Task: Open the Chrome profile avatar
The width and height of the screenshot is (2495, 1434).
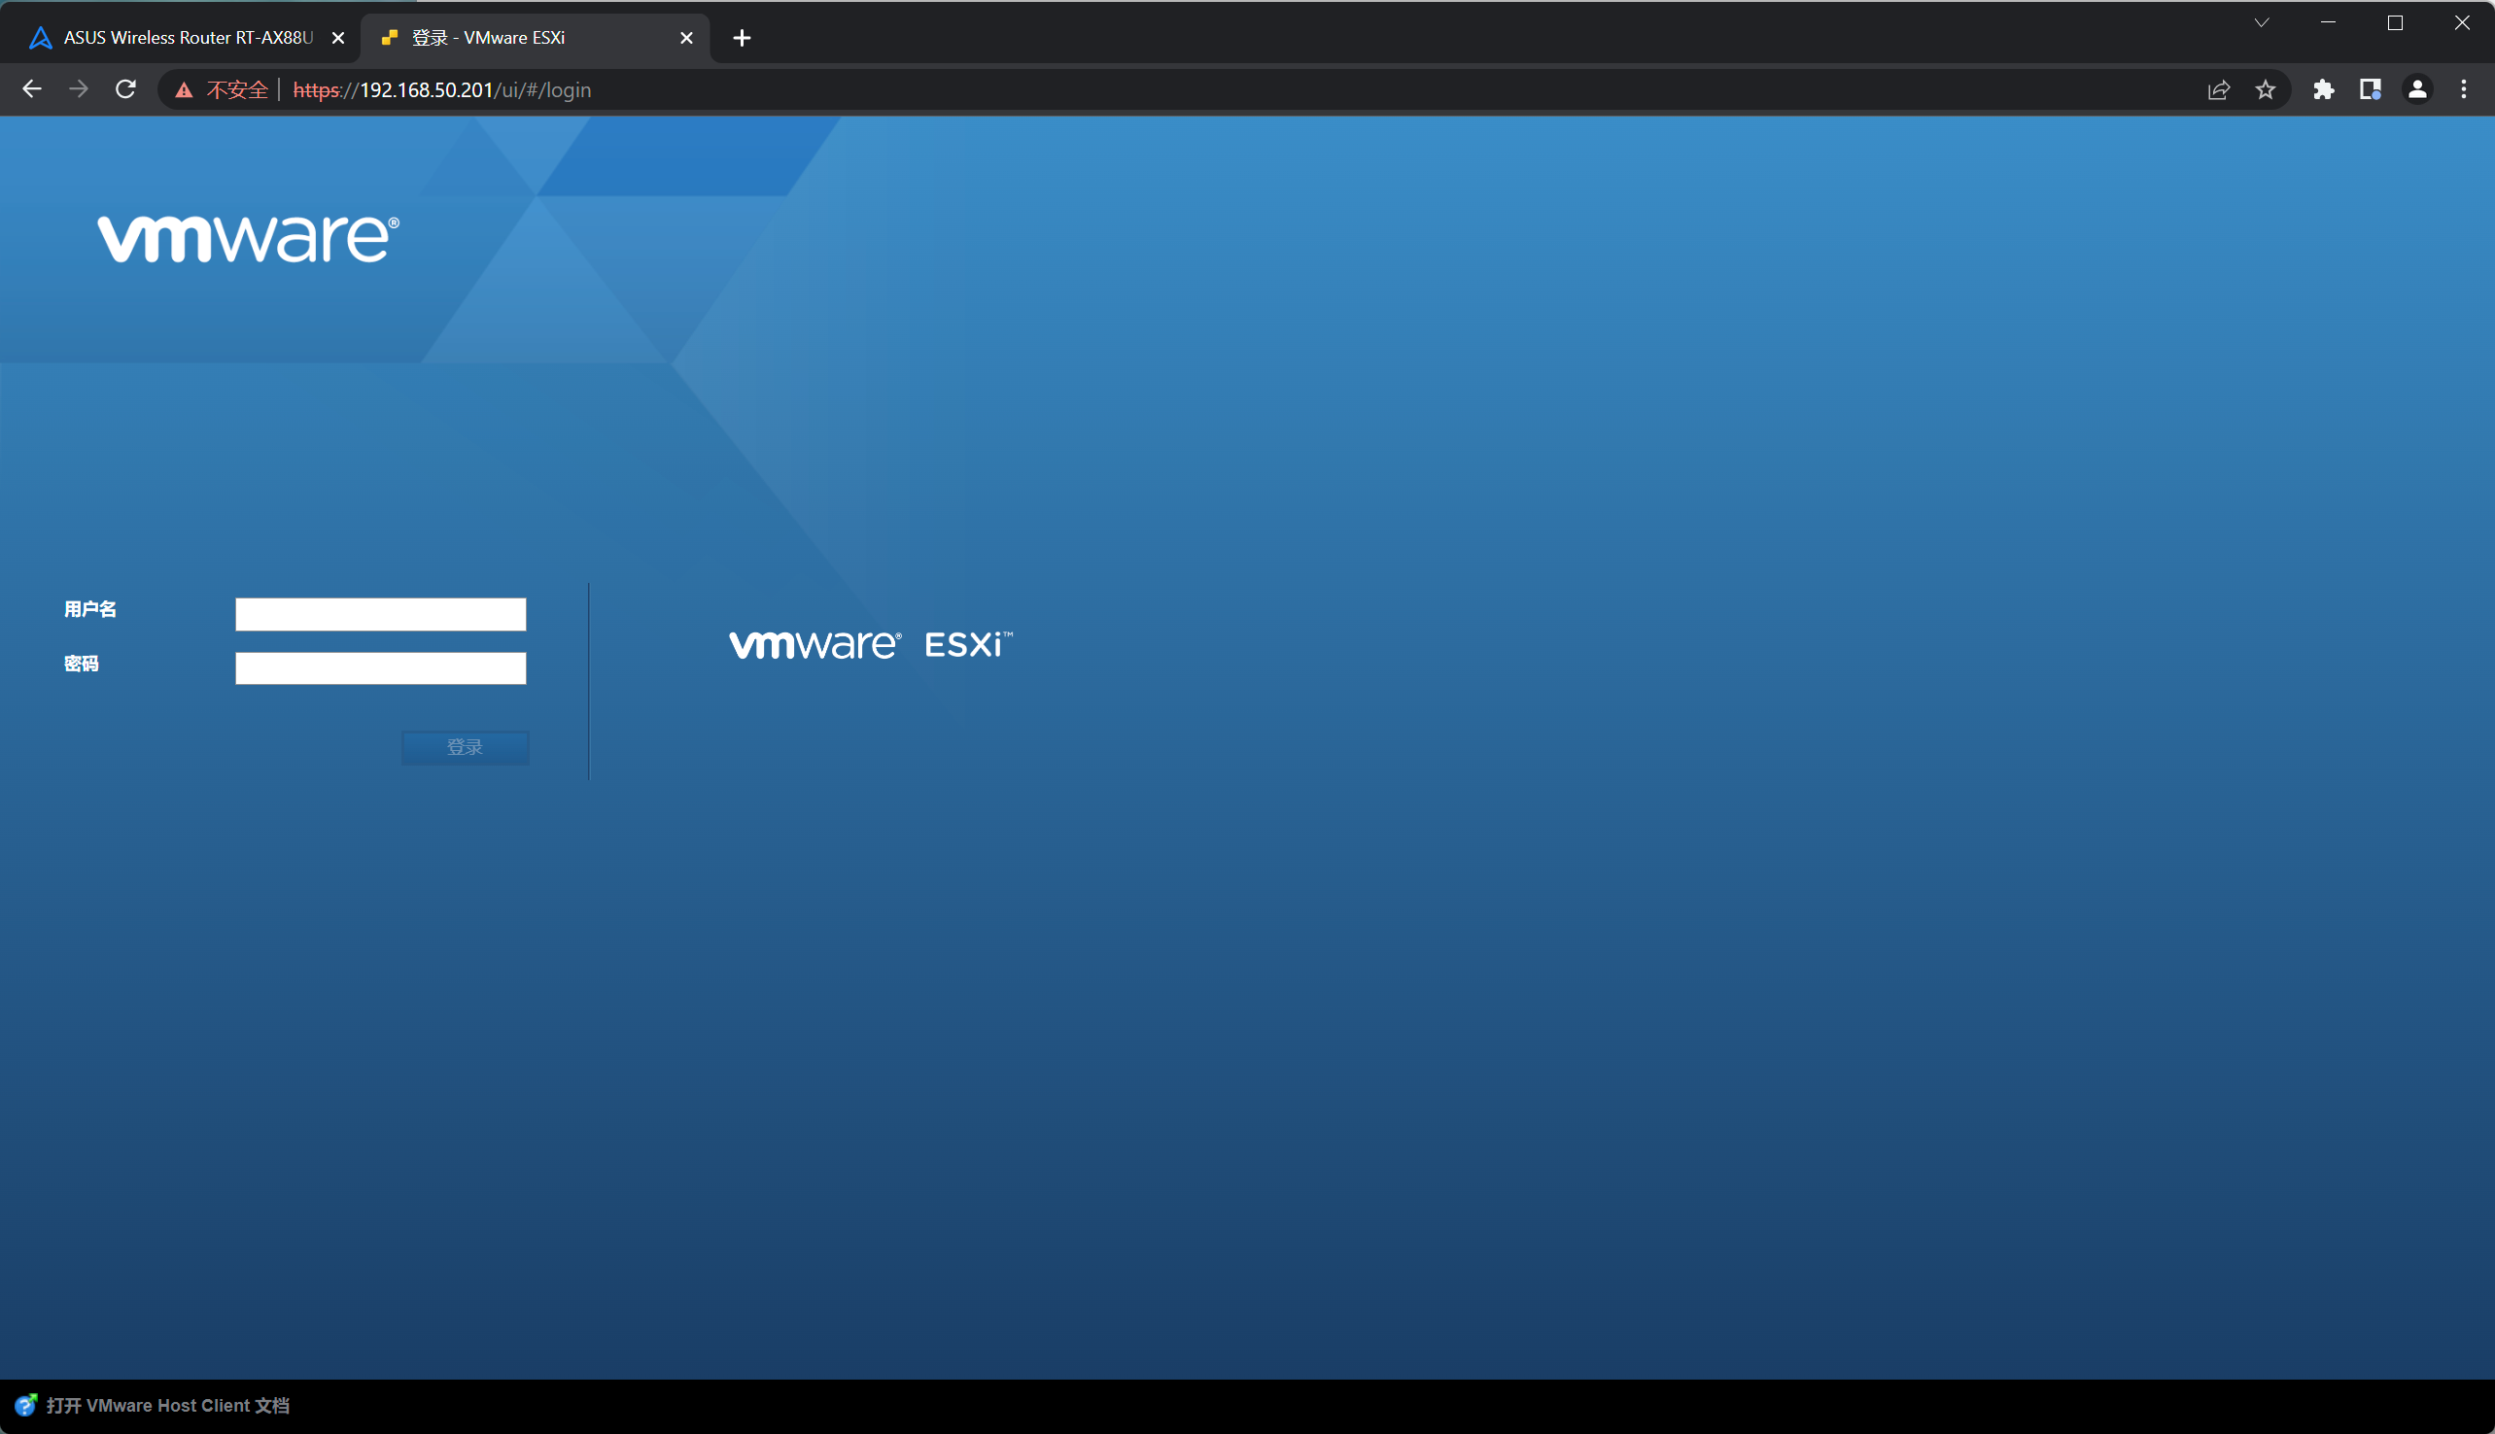Action: click(x=2416, y=89)
